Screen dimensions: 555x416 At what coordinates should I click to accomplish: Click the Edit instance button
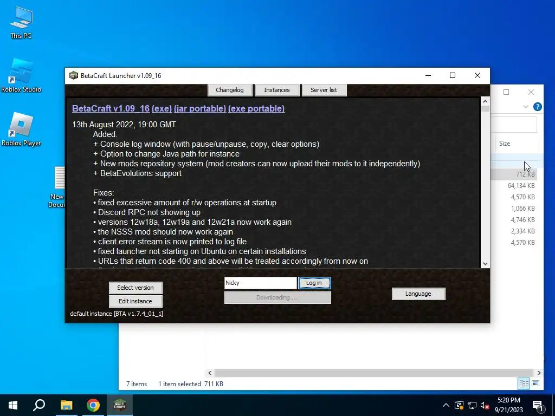click(x=135, y=301)
